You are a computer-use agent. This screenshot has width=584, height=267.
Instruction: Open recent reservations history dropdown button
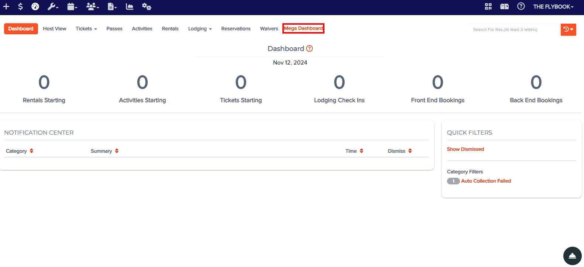[568, 30]
